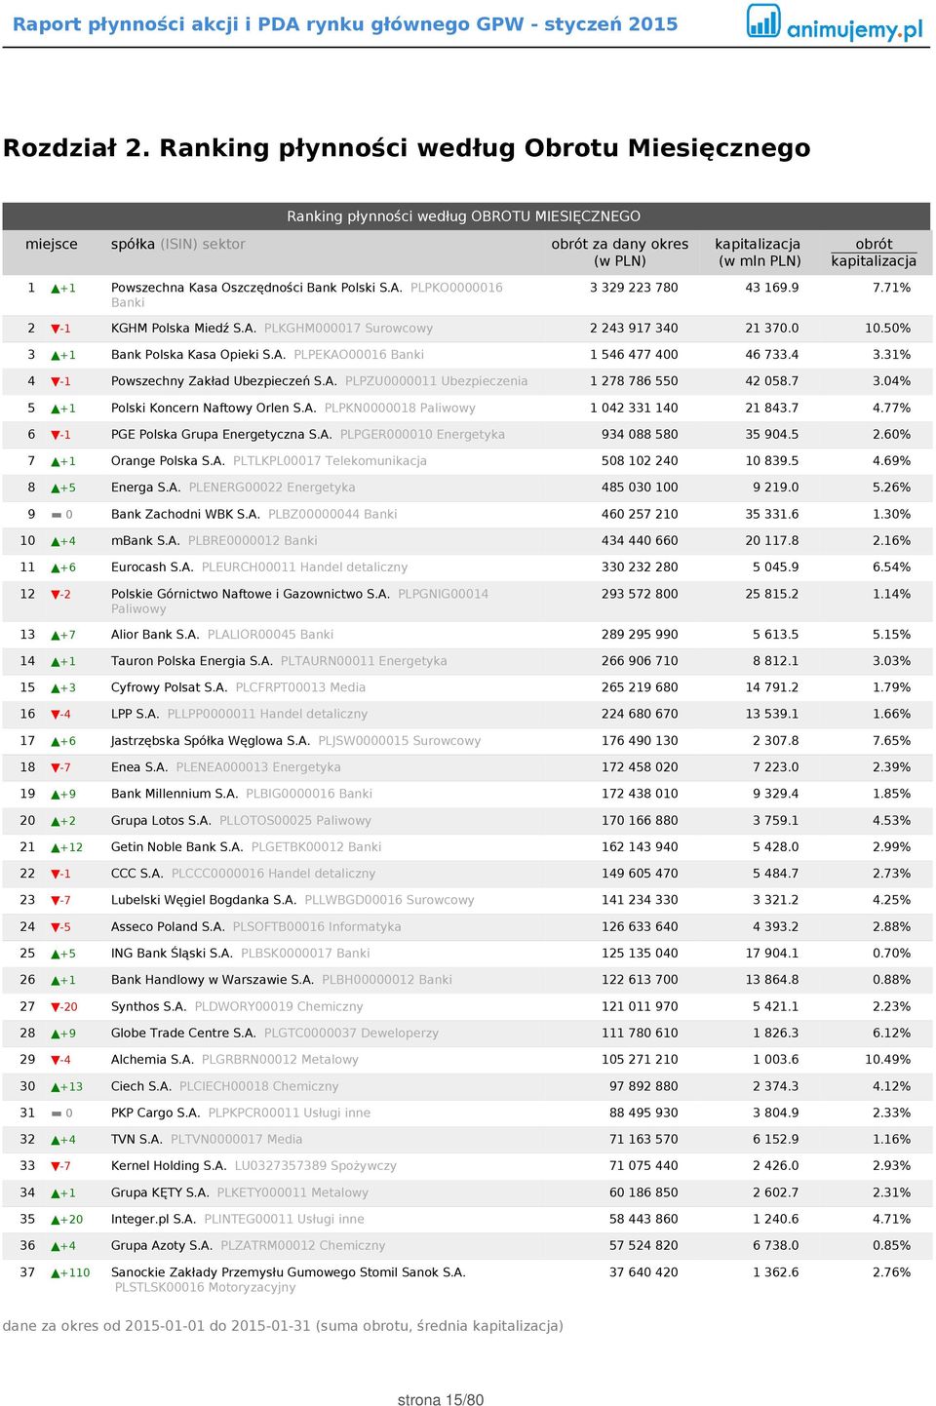Click the 'miejsce' column header
This screenshot has width=936, height=1406.
pyautogui.click(x=52, y=244)
